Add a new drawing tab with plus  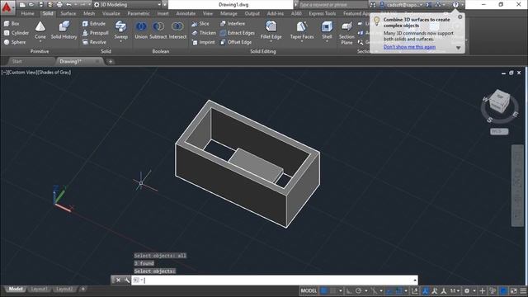(x=111, y=62)
